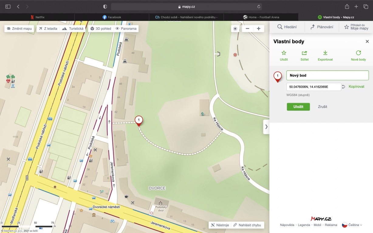The height and width of the screenshot is (233, 373).
Task: Share the point via Sdílet icon
Action: (x=304, y=53)
